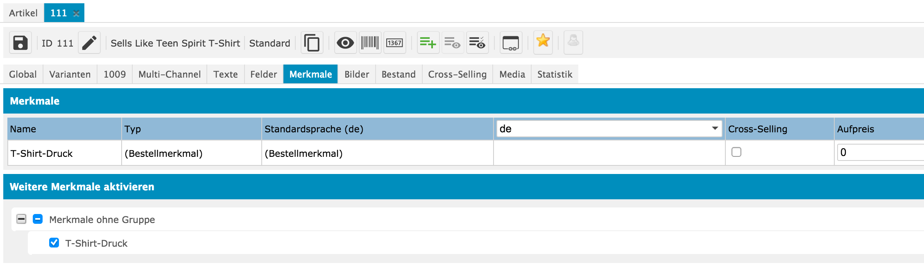Close the 111 tab
The image size is (924, 272).
(x=76, y=13)
